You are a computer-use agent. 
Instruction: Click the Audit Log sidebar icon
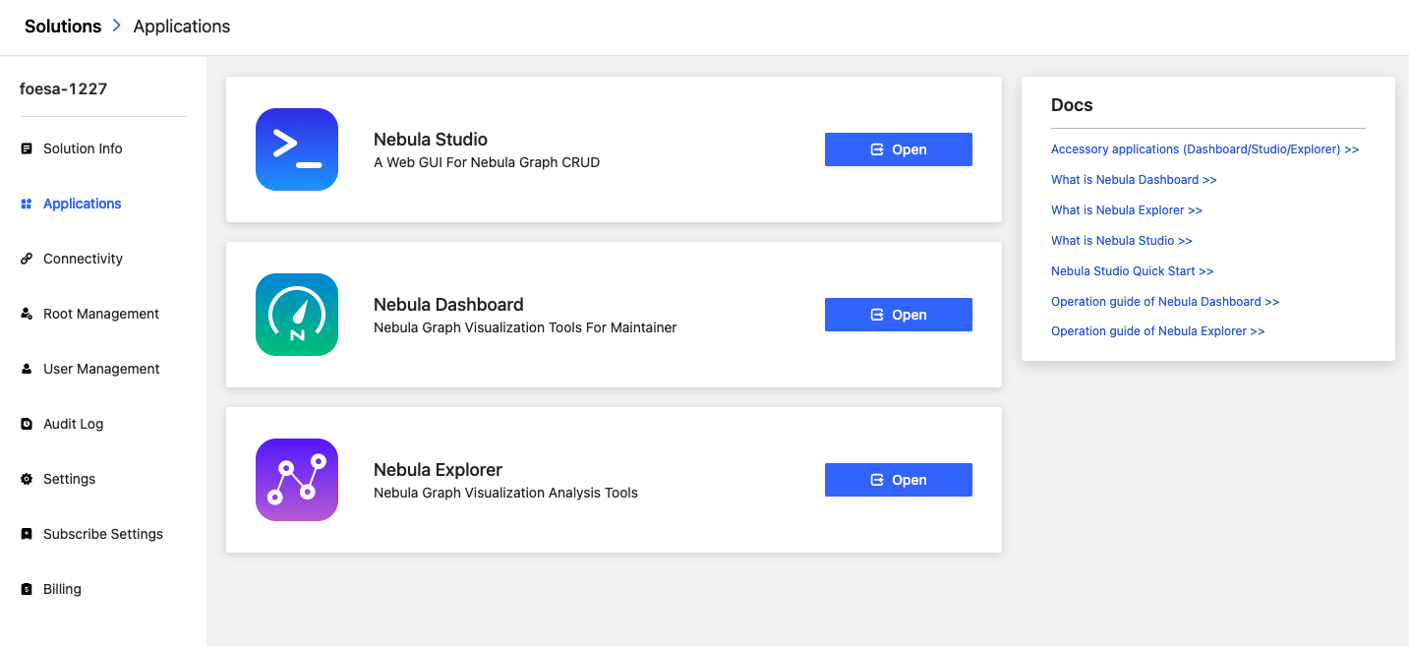27,424
